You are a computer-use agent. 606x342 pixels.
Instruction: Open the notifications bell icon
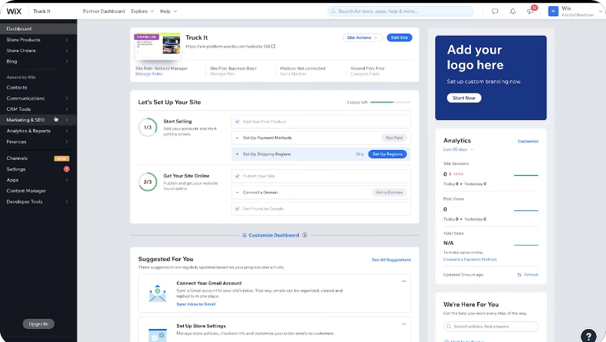(x=513, y=11)
